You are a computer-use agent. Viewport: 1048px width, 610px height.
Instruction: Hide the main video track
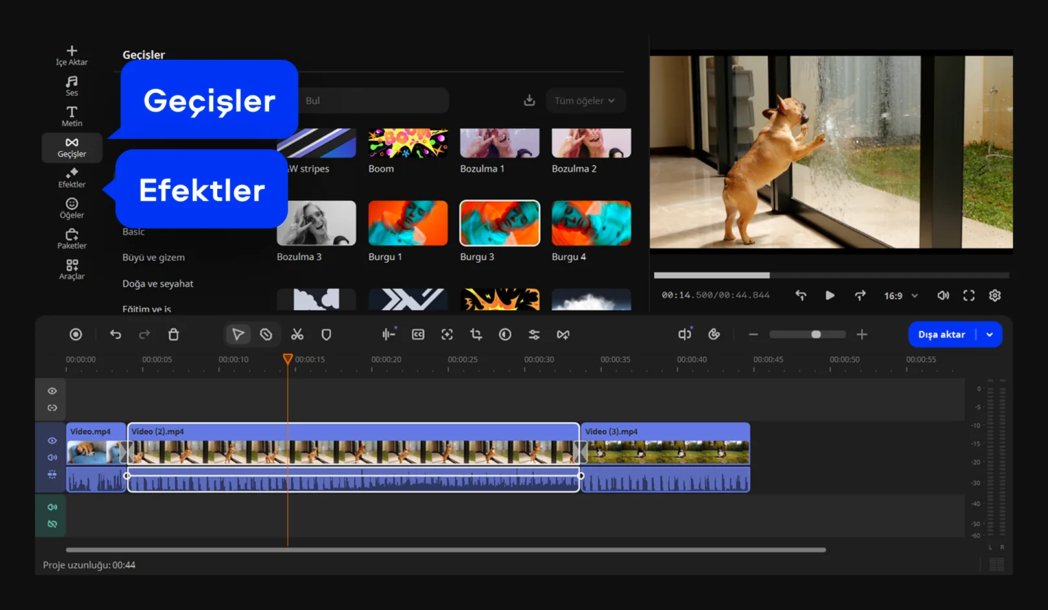click(53, 441)
